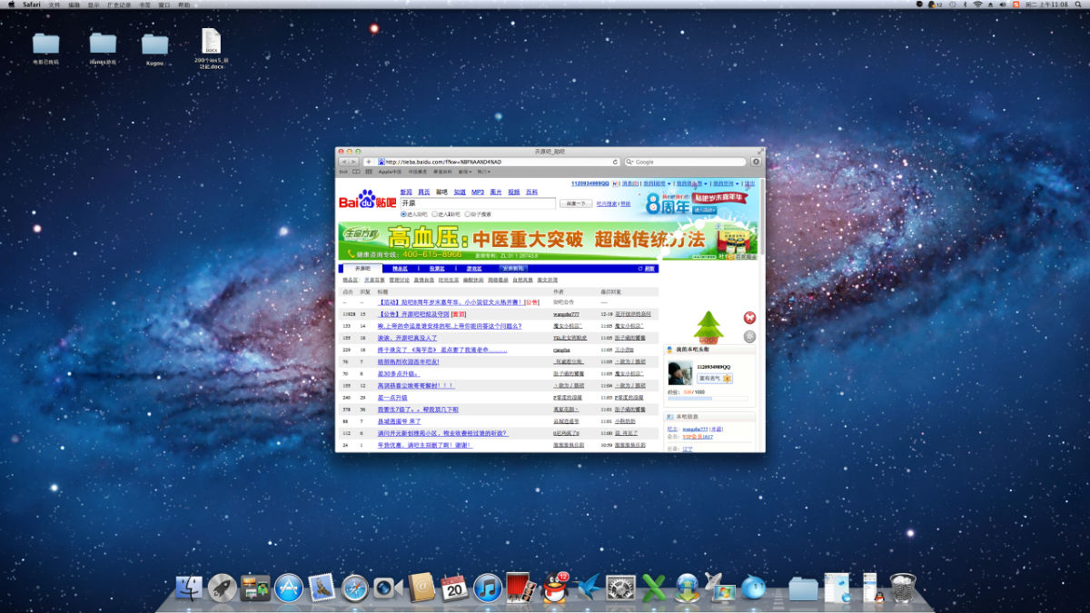Open the green X application in Dock
Image resolution: width=1090 pixels, height=613 pixels.
(x=653, y=588)
